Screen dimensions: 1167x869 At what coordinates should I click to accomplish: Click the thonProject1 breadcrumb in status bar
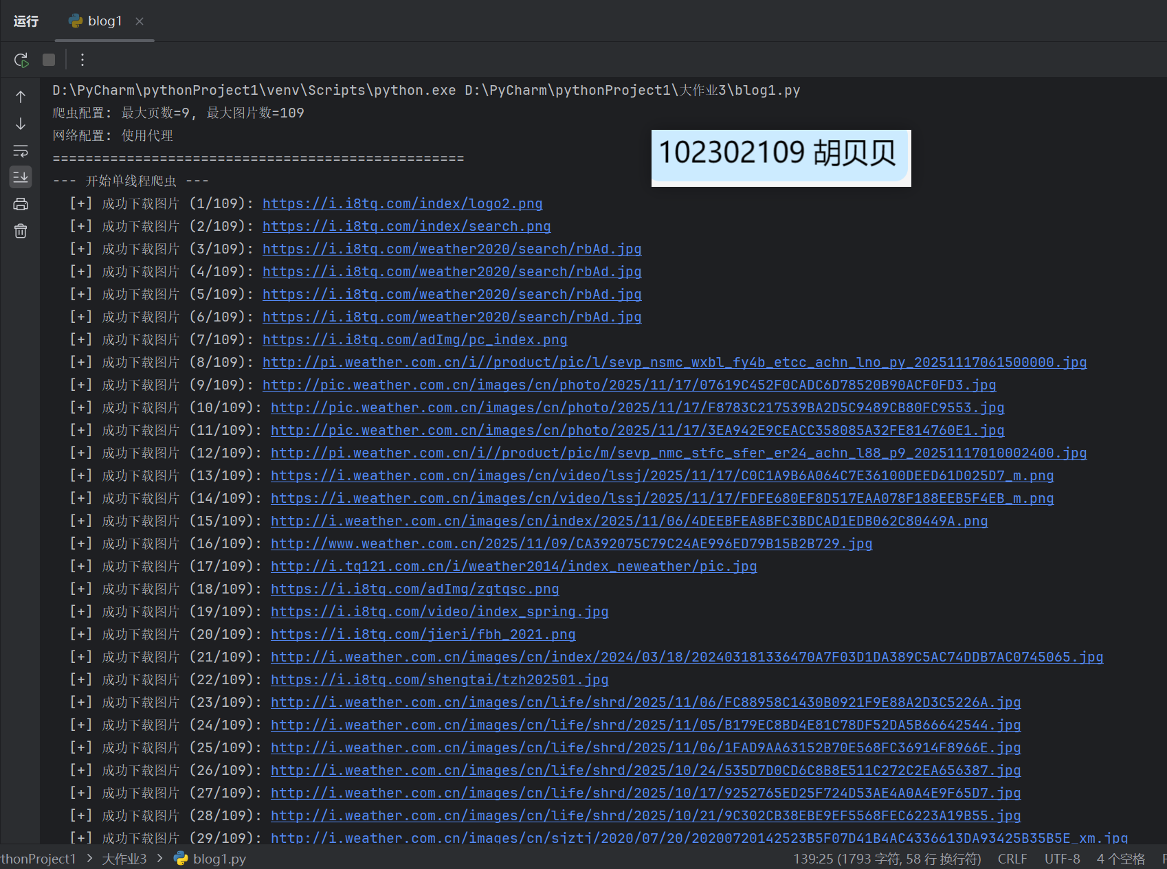pyautogui.click(x=38, y=859)
